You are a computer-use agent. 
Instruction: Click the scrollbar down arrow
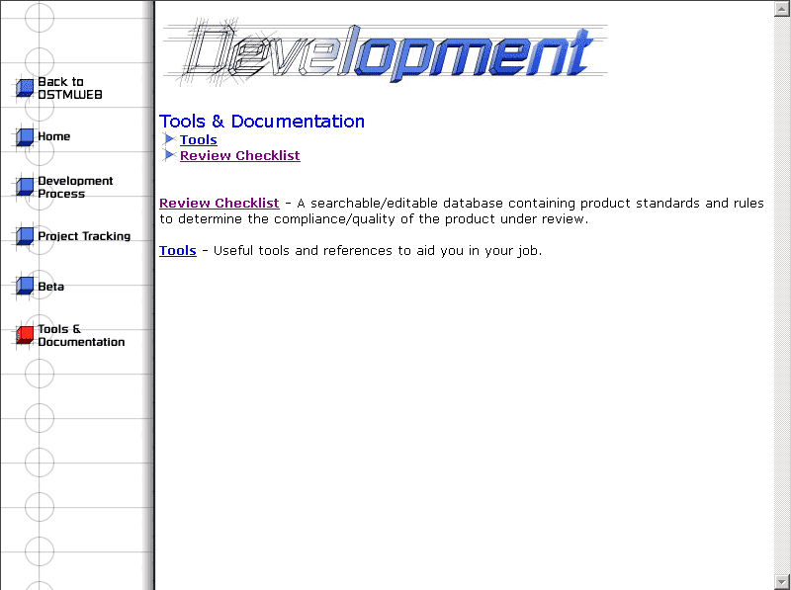click(x=781, y=581)
